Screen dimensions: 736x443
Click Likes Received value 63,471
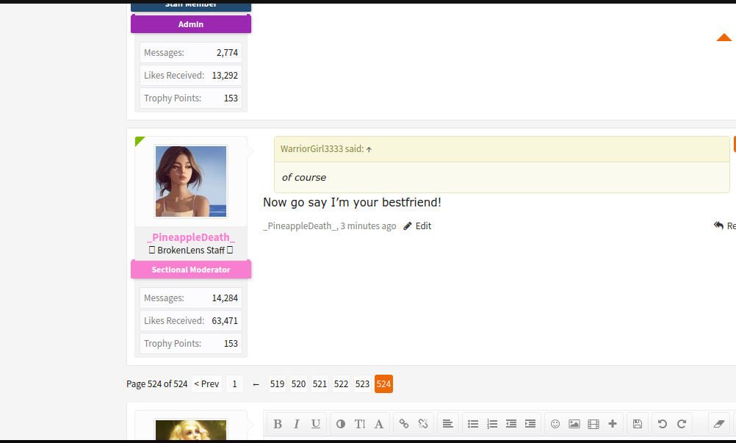click(225, 320)
